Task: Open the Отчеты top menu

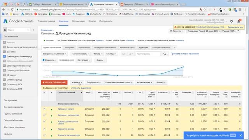Action: tap(92, 21)
